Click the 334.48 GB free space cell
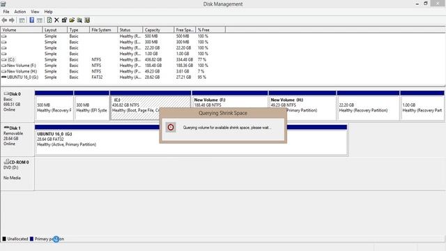Viewport: 446px width, 251px height. 184,59
